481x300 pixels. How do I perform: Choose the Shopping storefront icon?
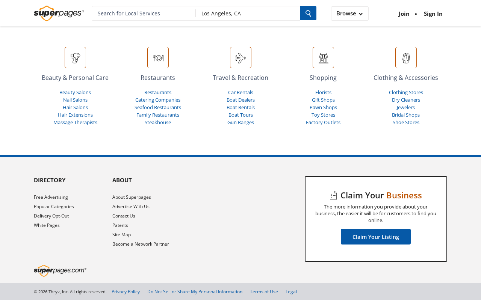[x=323, y=57]
